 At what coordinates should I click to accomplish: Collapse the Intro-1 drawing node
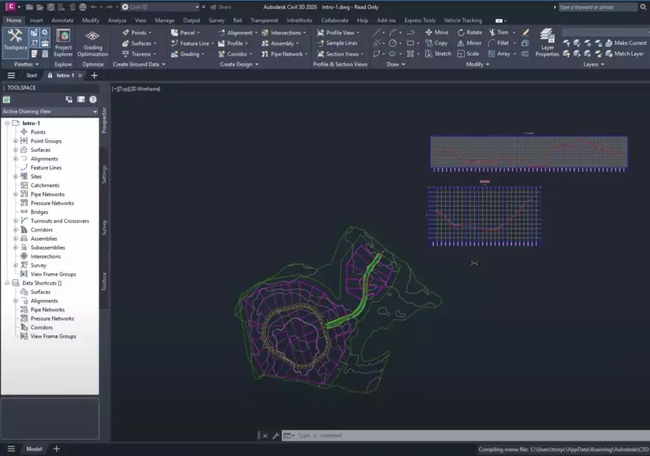tap(7, 124)
